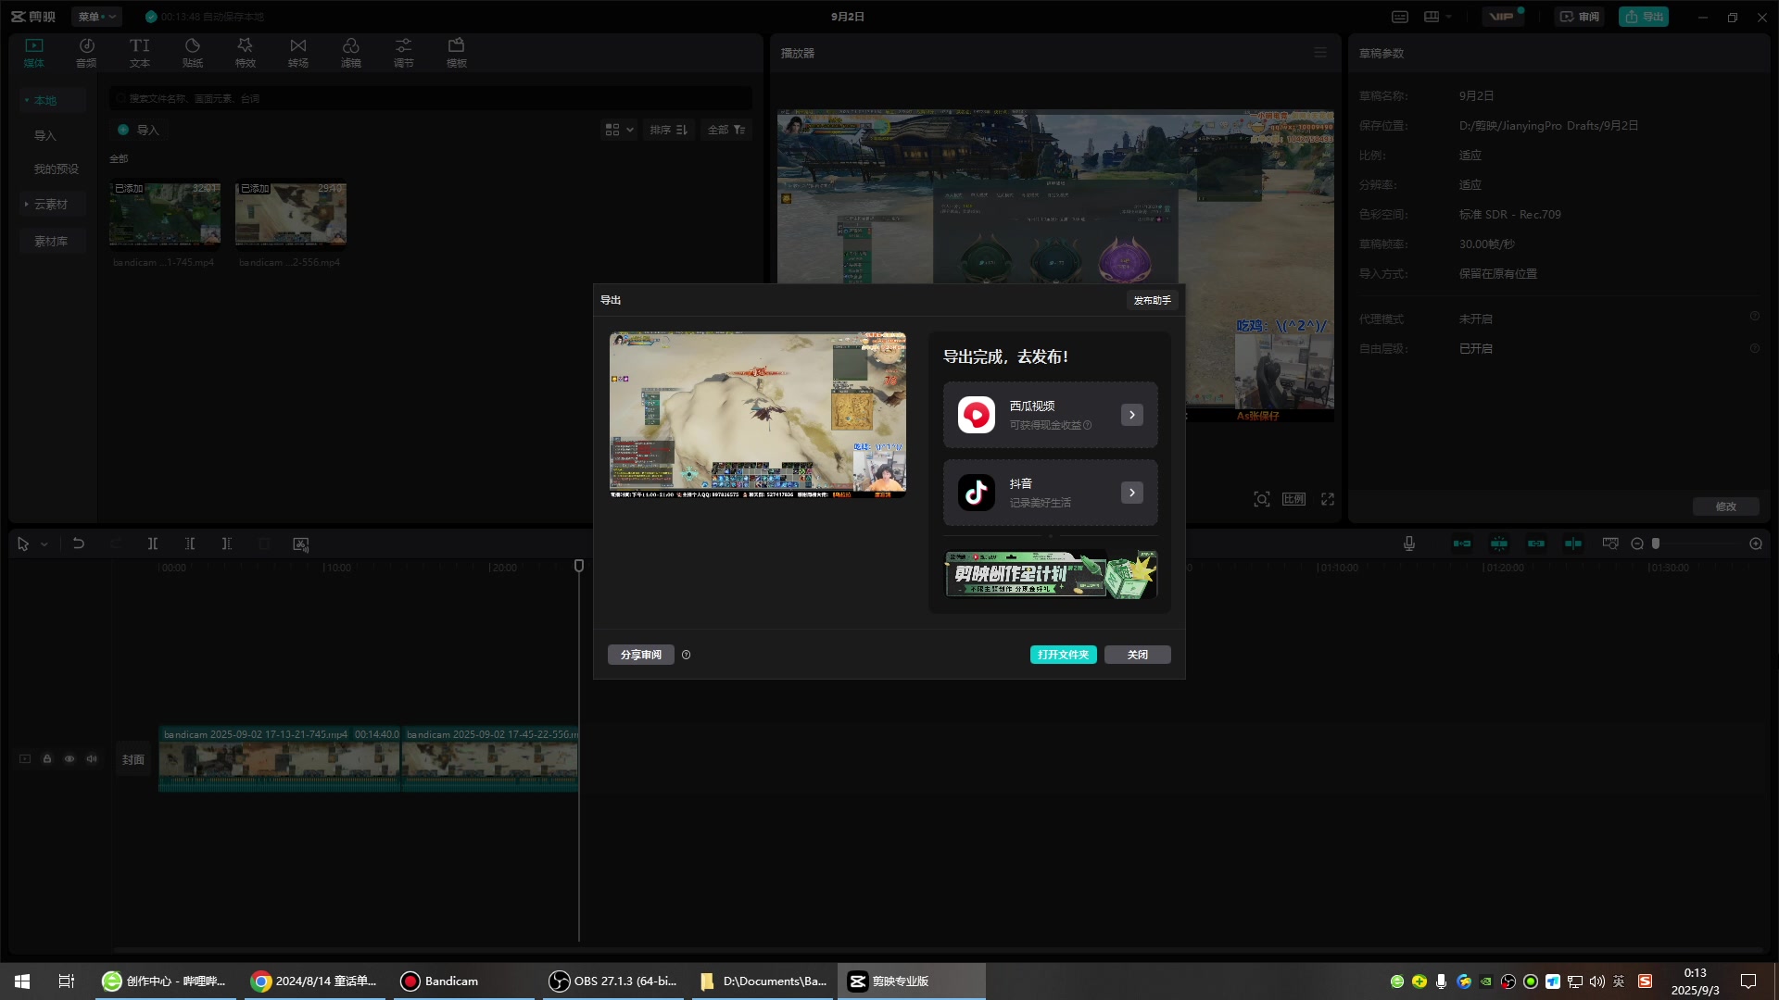1779x1000 pixels.
Task: Open the 菜单 menu dropdown
Action: click(96, 17)
